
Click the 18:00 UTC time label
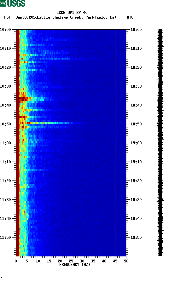(136, 30)
